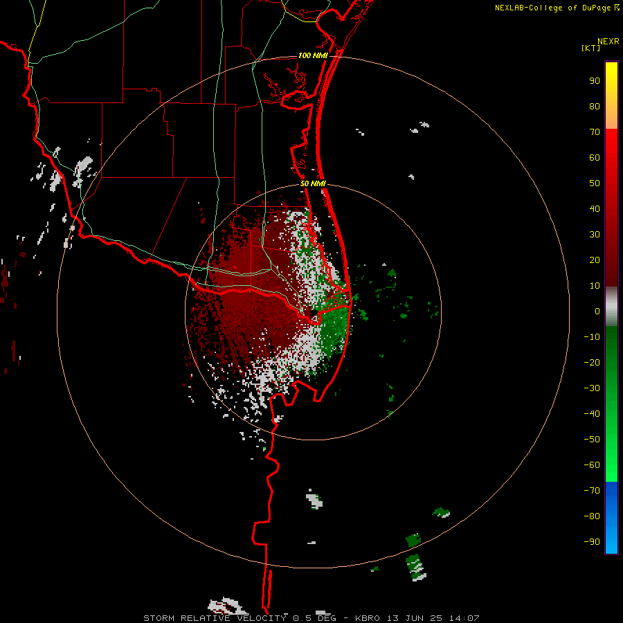Screen dimensions: 623x623
Task: Click the -60 value on velocity scale
Action: pos(592,465)
